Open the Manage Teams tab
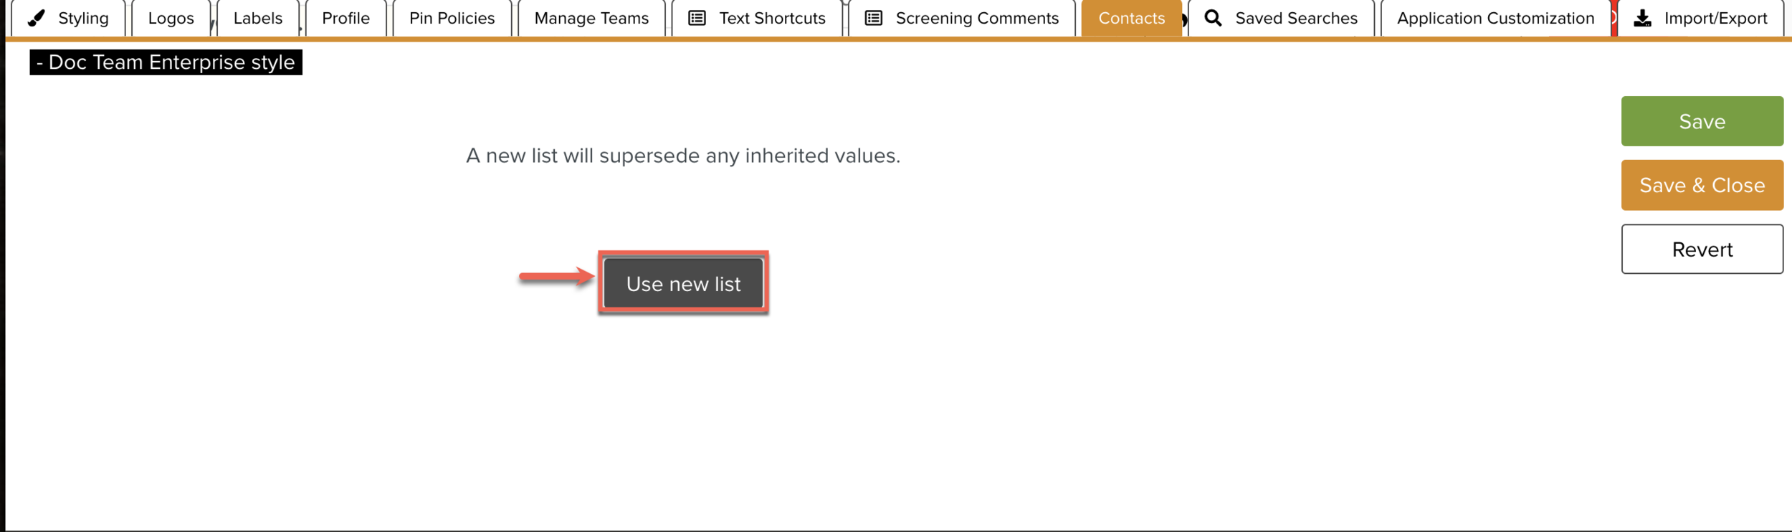The height and width of the screenshot is (532, 1792). tap(591, 18)
